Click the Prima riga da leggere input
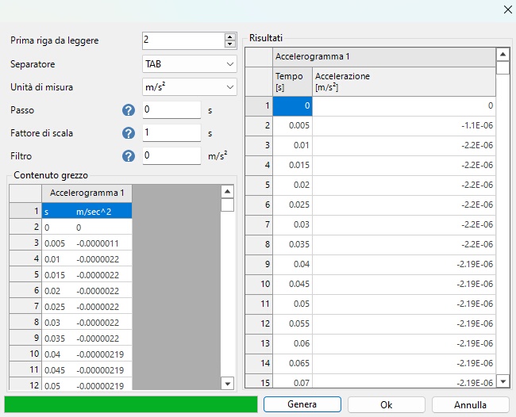Image resolution: width=516 pixels, height=417 pixels. coord(183,40)
